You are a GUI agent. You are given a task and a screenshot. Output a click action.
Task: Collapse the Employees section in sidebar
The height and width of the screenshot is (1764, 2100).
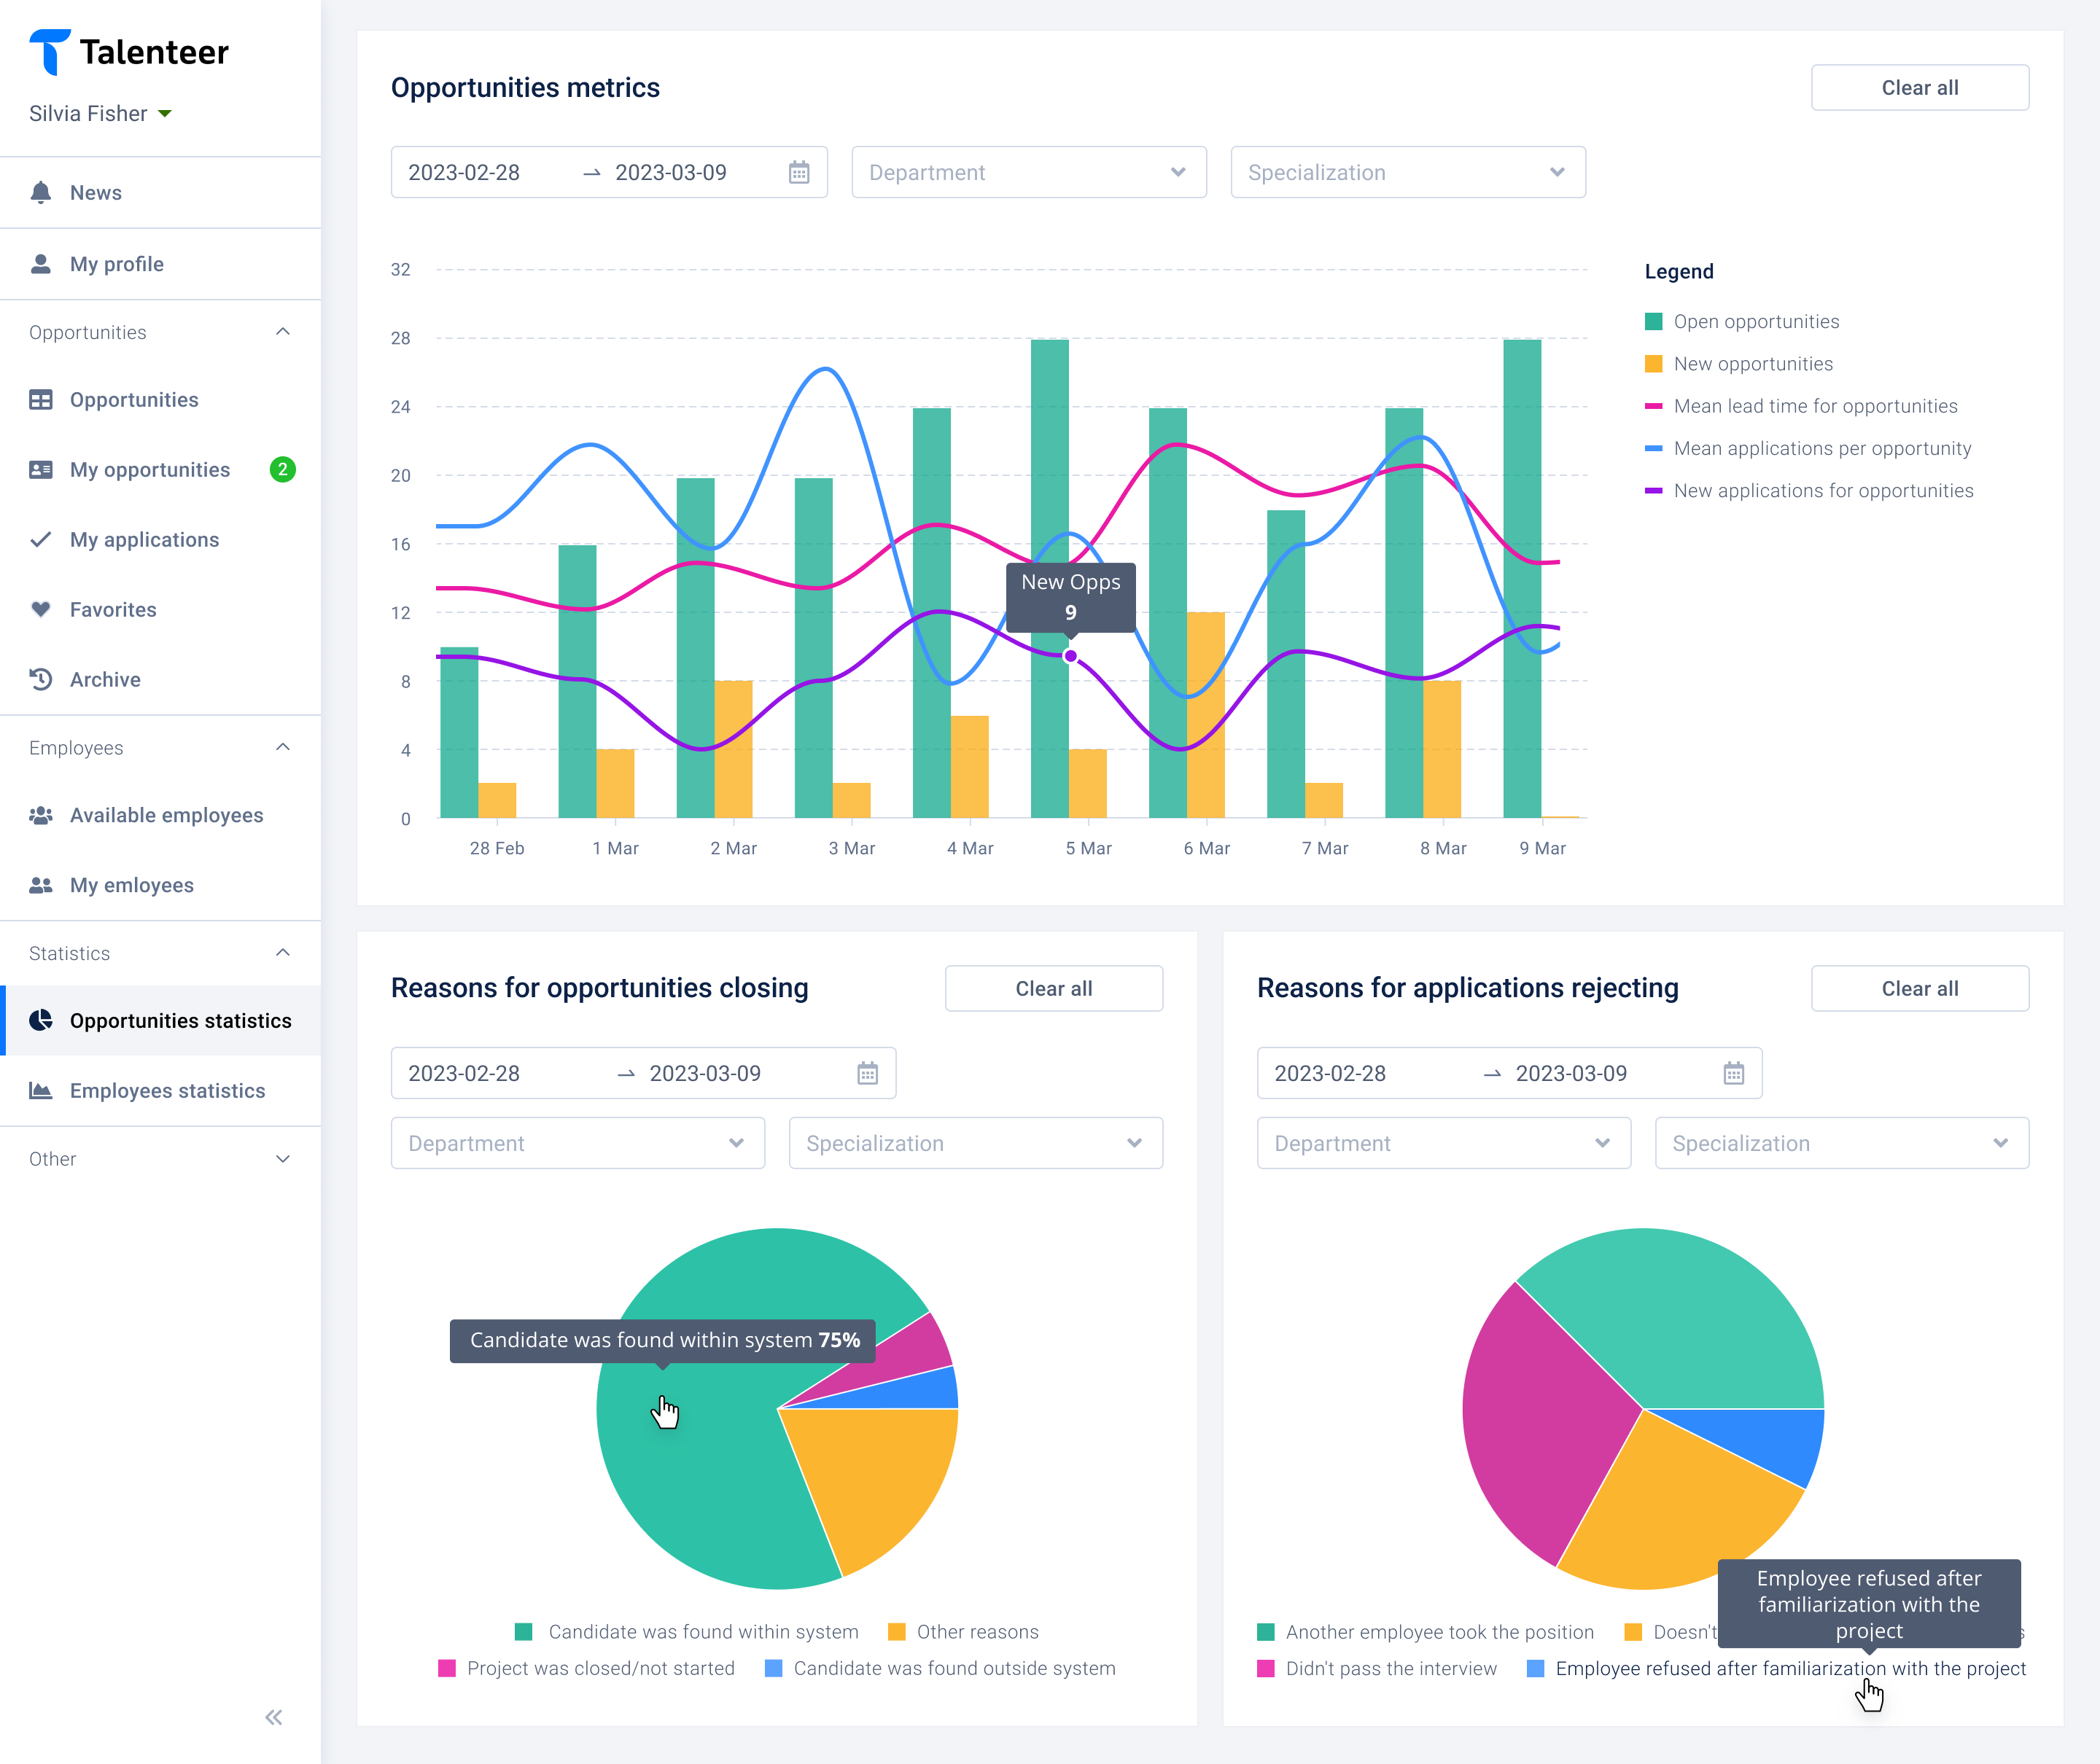283,747
